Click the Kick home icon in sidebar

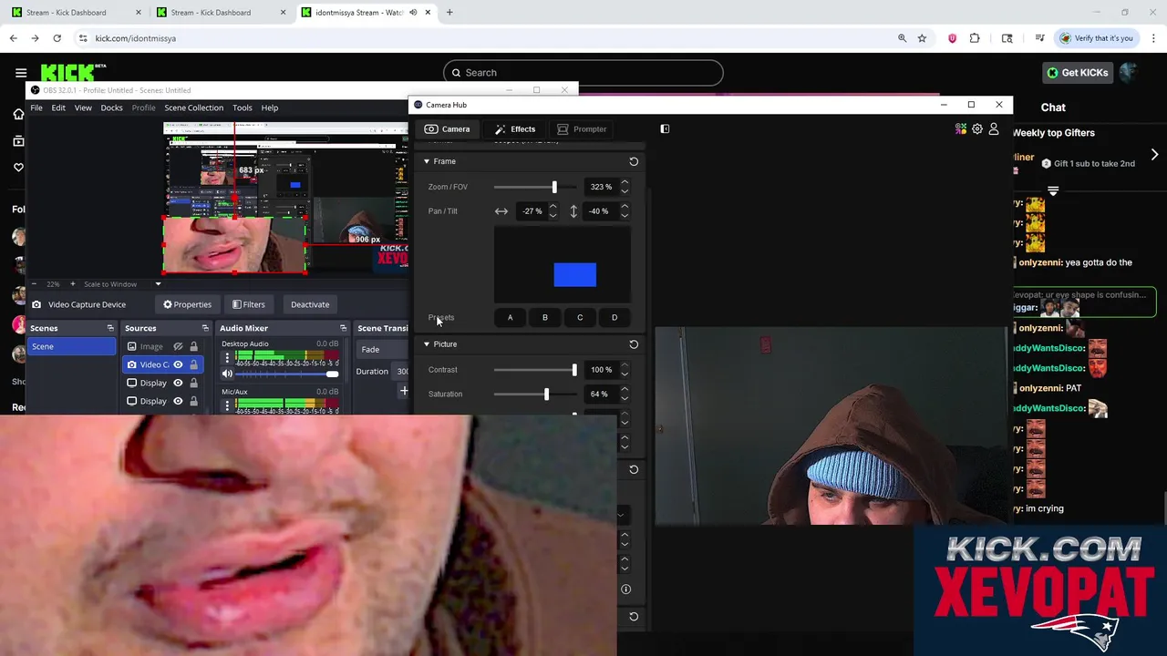pos(18,114)
